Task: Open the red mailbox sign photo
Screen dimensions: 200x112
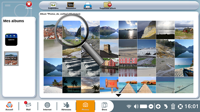Action: [109, 85]
